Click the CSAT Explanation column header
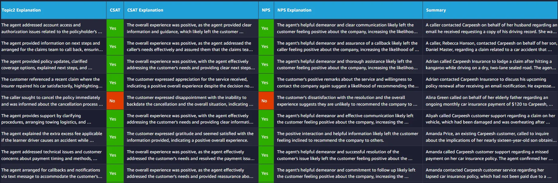Screen dimensions: 558x183 click(191, 10)
